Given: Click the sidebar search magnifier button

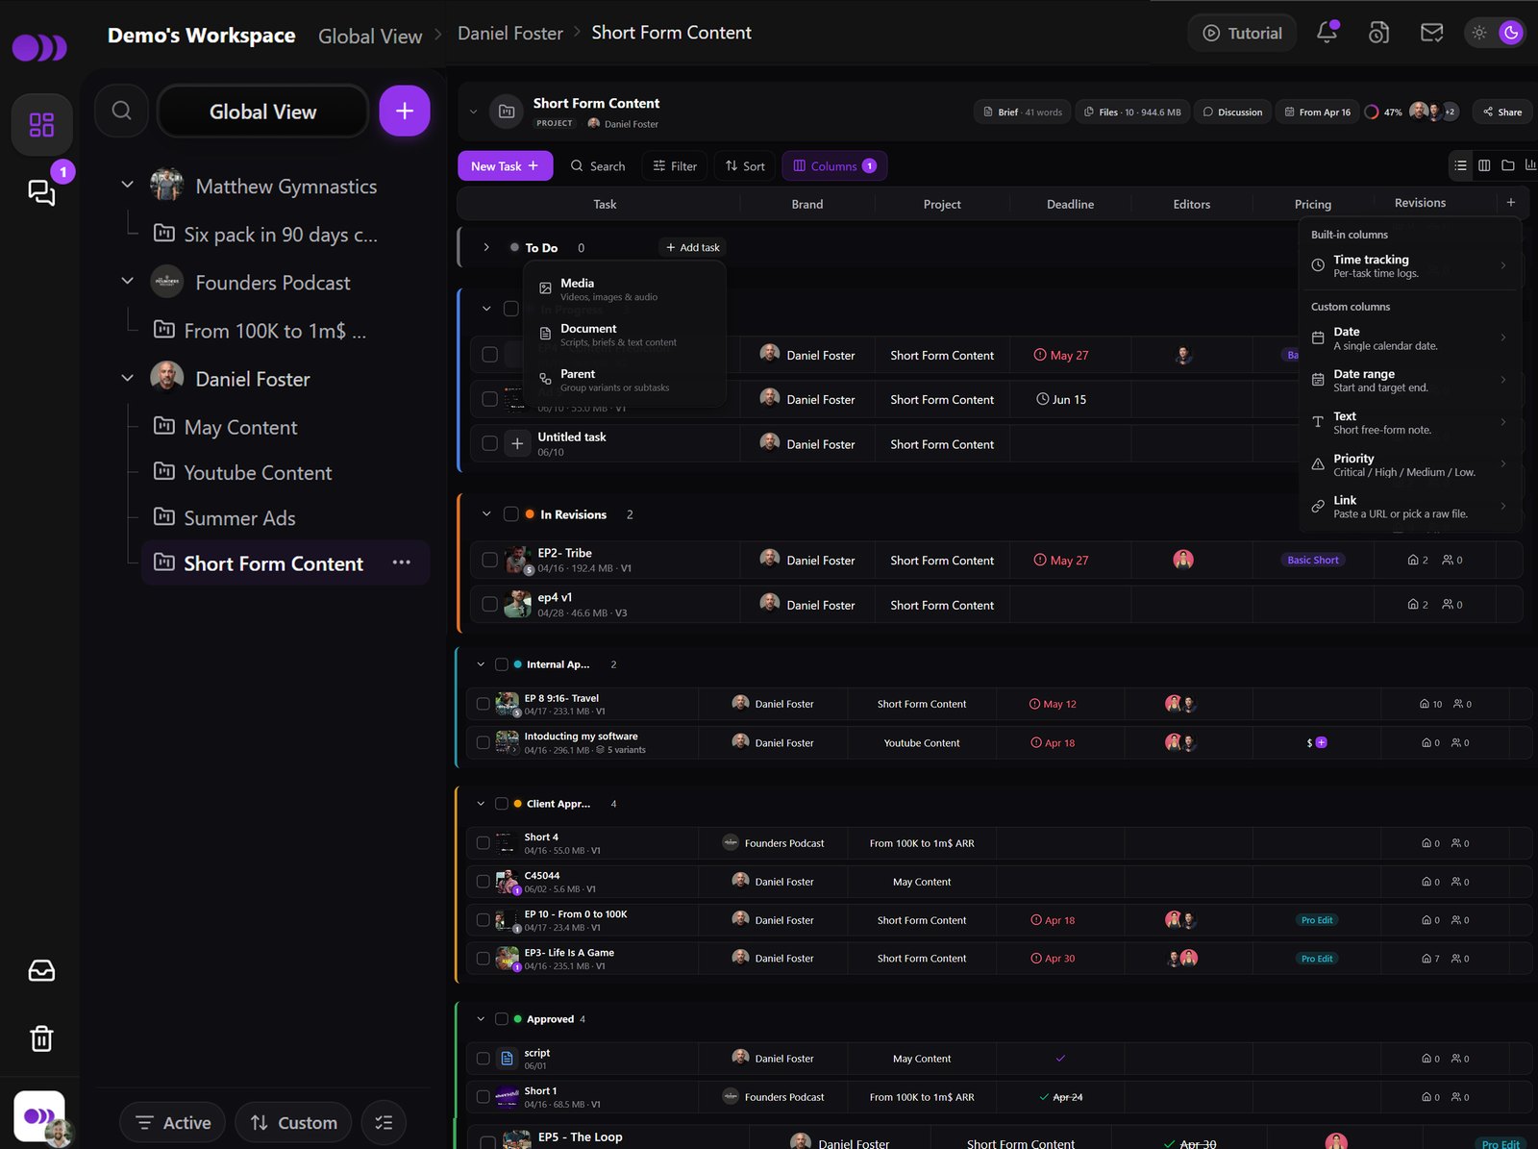Looking at the screenshot, I should coord(121,111).
